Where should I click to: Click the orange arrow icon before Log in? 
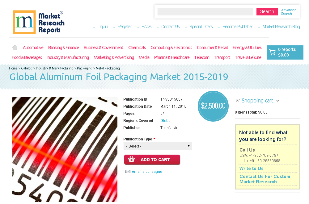click(x=94, y=27)
